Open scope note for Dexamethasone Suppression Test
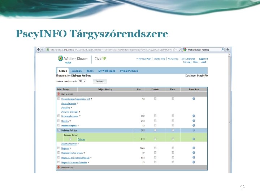 [x=194, y=99]
